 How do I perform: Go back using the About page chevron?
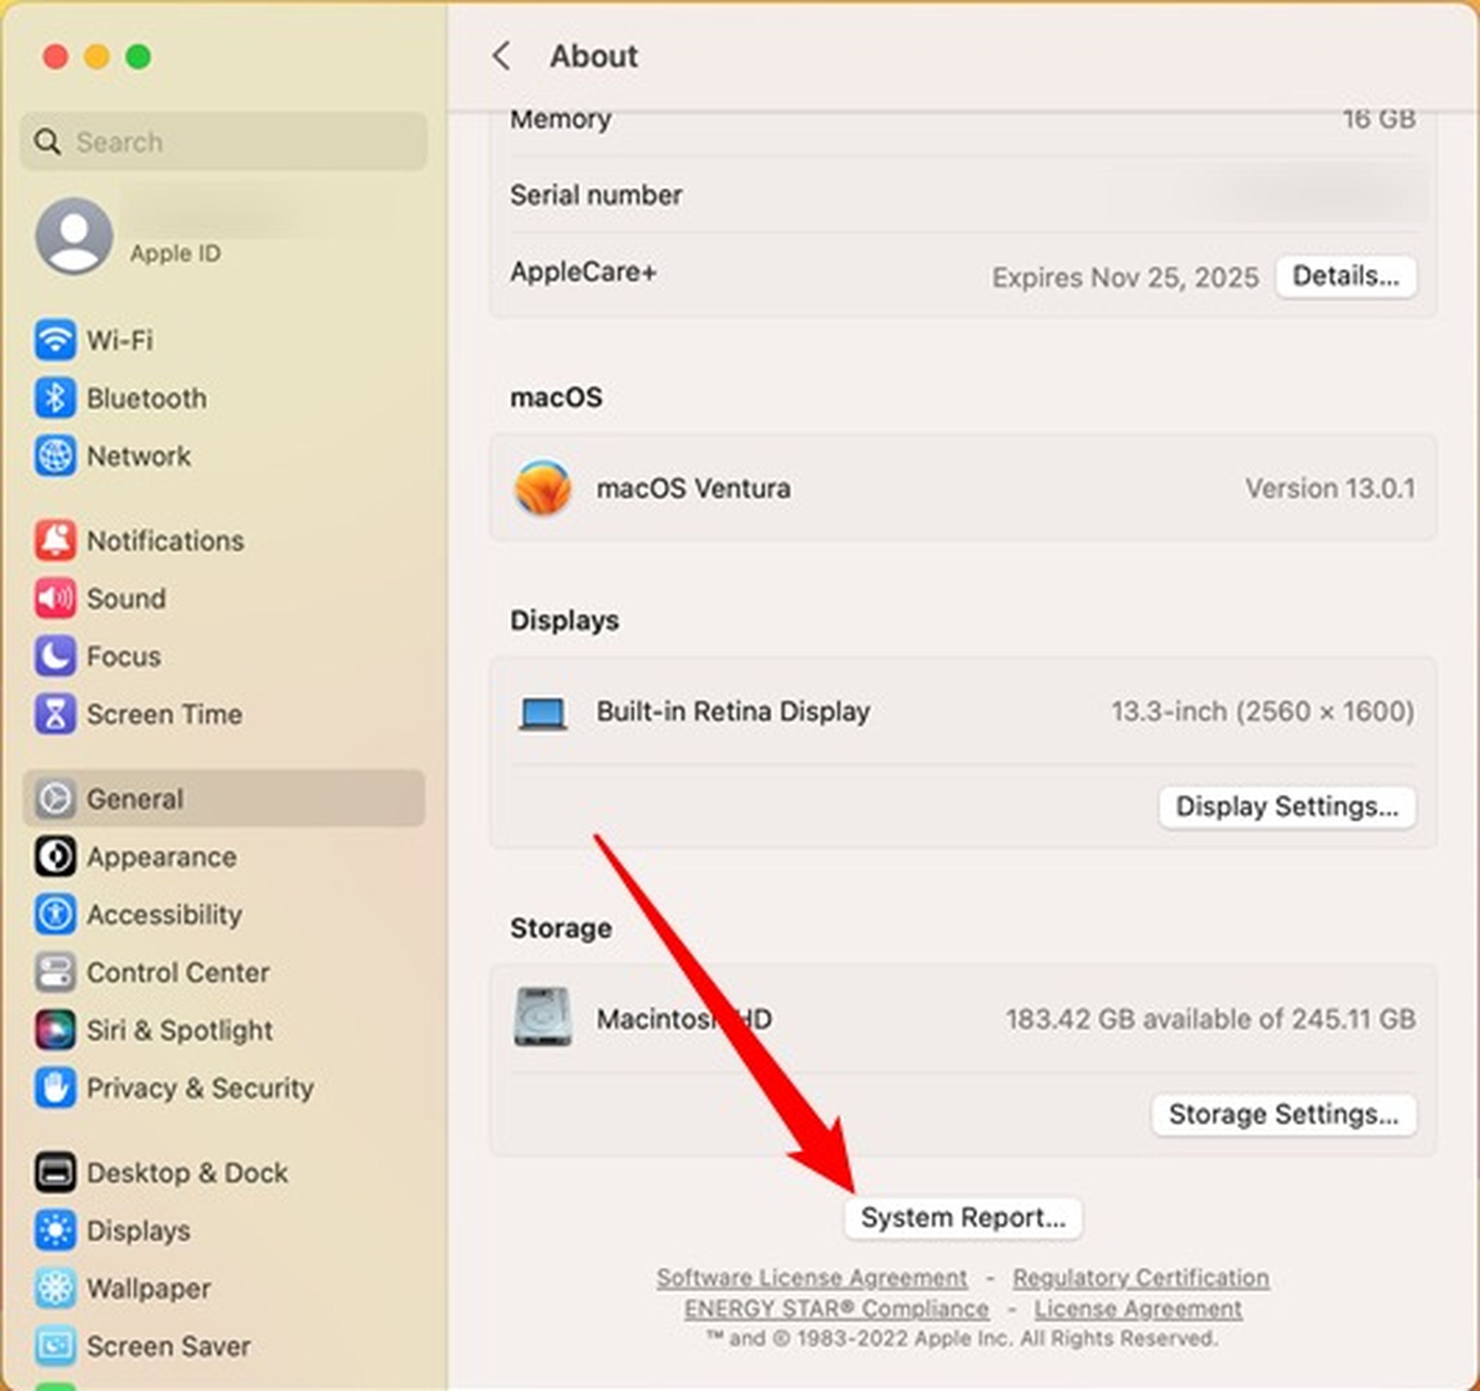point(501,56)
